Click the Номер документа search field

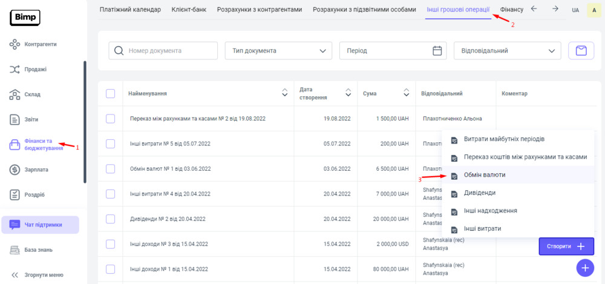tap(169, 51)
